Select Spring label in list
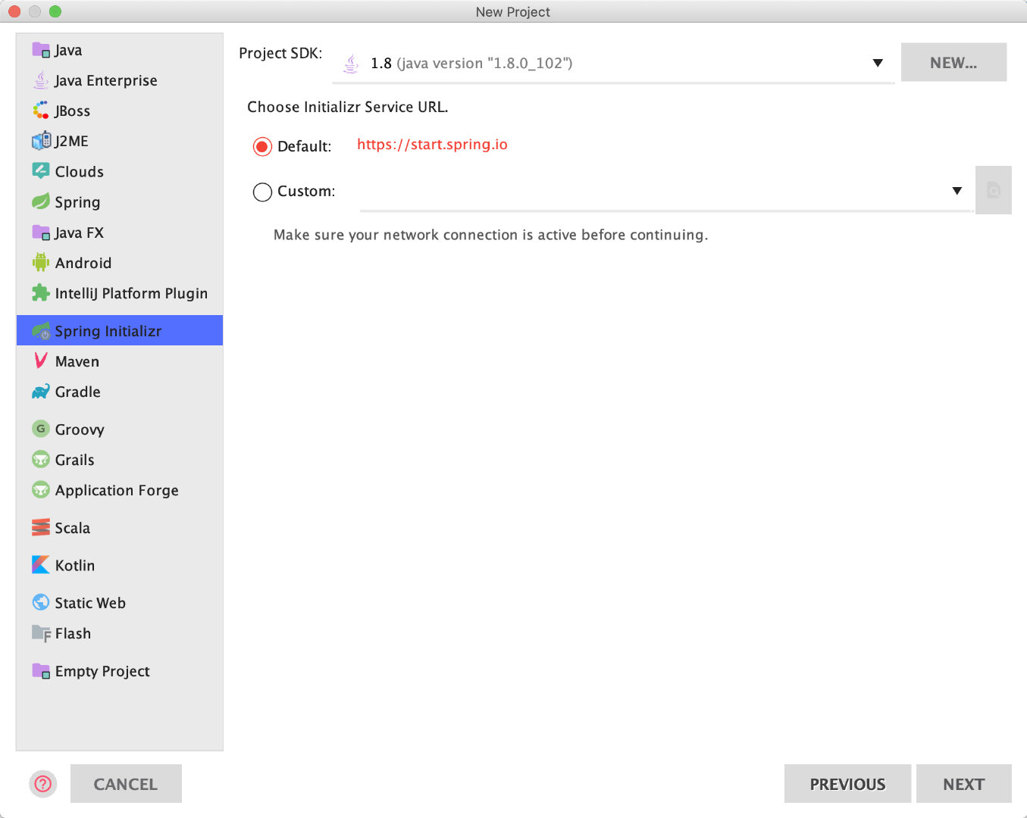1027x818 pixels. pos(77,202)
